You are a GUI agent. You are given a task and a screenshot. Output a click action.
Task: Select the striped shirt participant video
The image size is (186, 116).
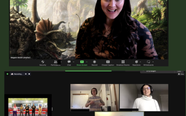point(95,98)
